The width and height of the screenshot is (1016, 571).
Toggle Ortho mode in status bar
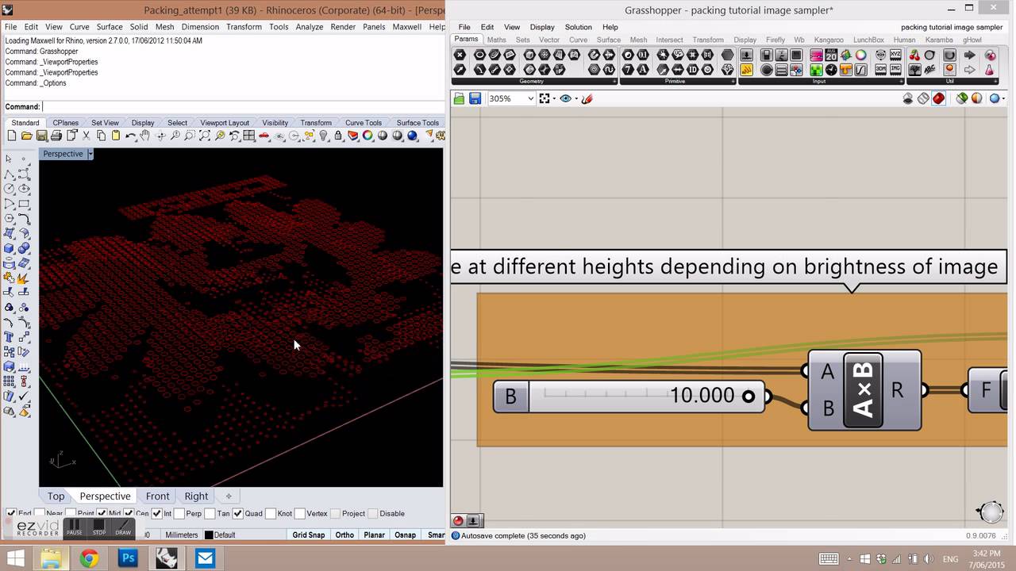coord(344,535)
